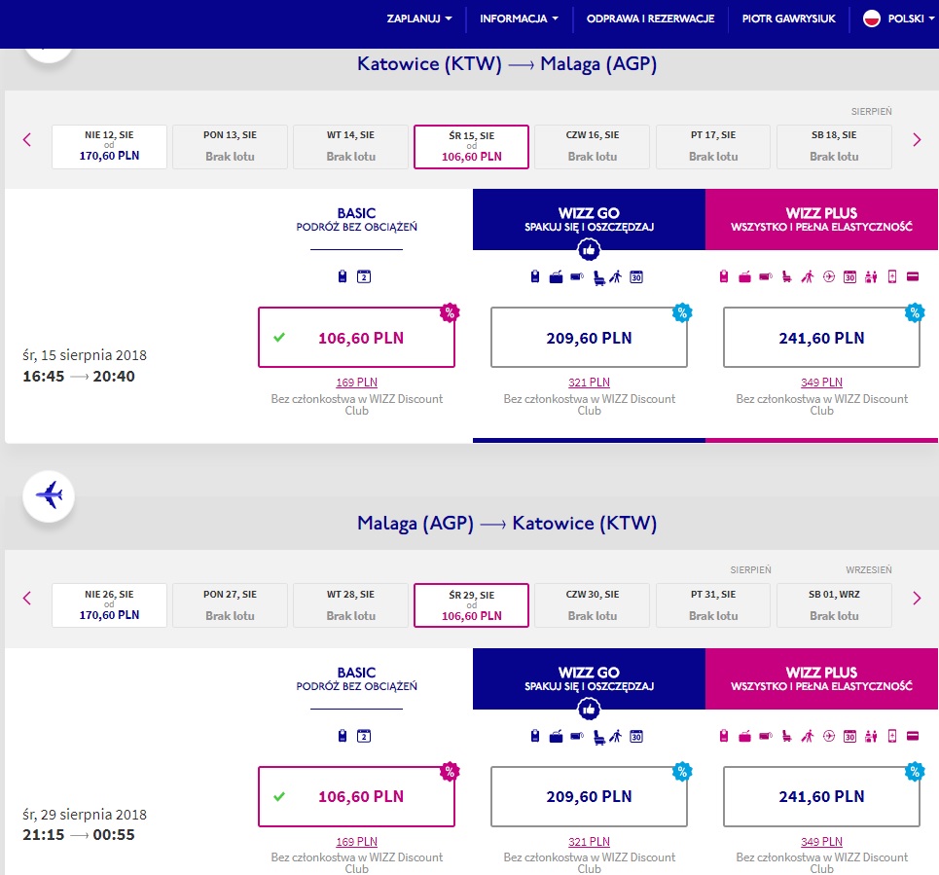Click the mobile phone icon under outbound WIZZ PLUS

coord(892,276)
